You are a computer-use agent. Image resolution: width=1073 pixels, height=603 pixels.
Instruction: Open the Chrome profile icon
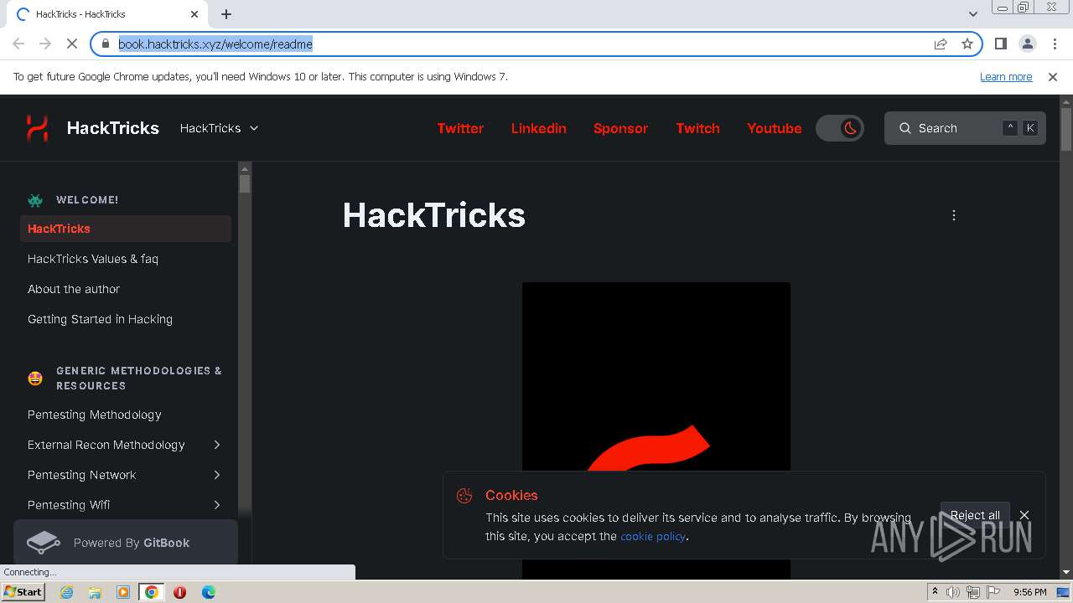point(1027,44)
